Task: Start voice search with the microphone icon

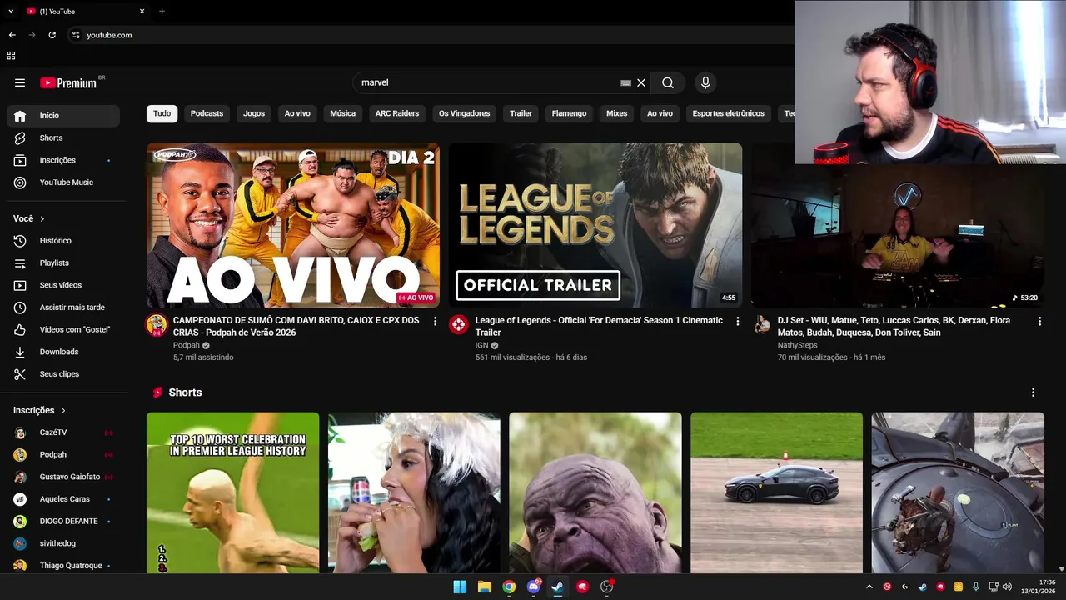Action: (705, 82)
